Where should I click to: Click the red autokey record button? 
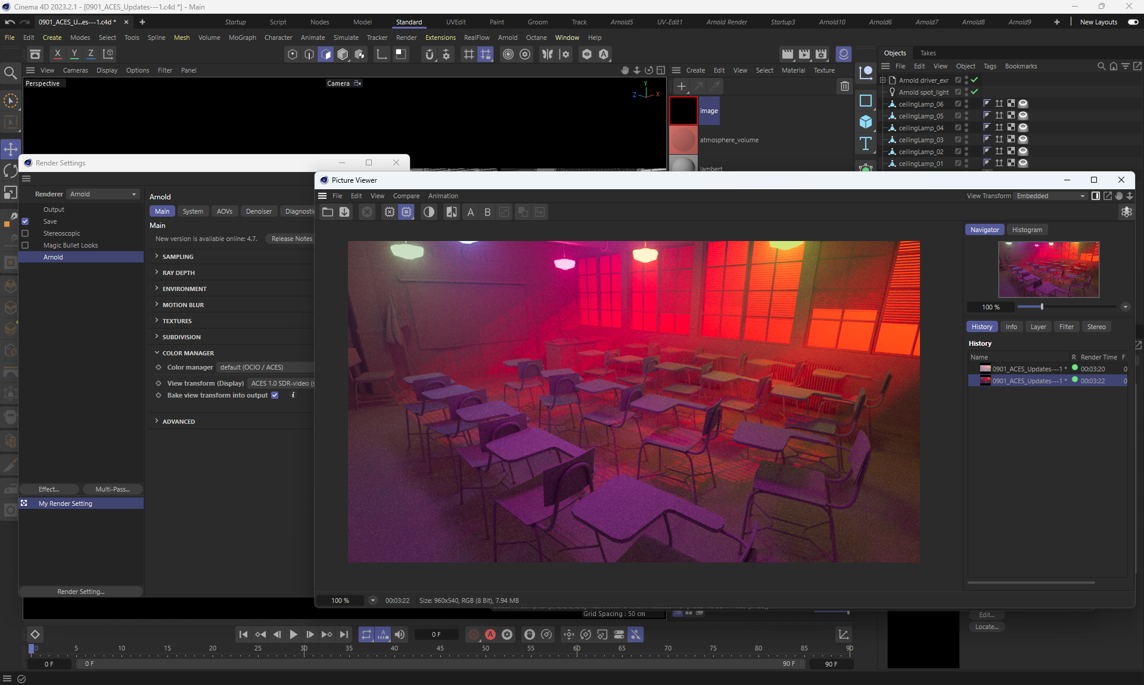point(490,634)
